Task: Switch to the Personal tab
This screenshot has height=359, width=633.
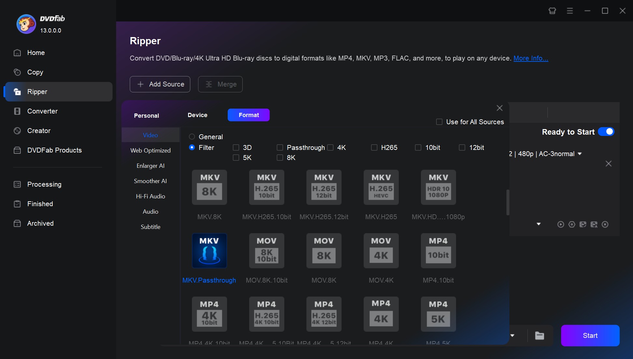Action: pos(146,116)
